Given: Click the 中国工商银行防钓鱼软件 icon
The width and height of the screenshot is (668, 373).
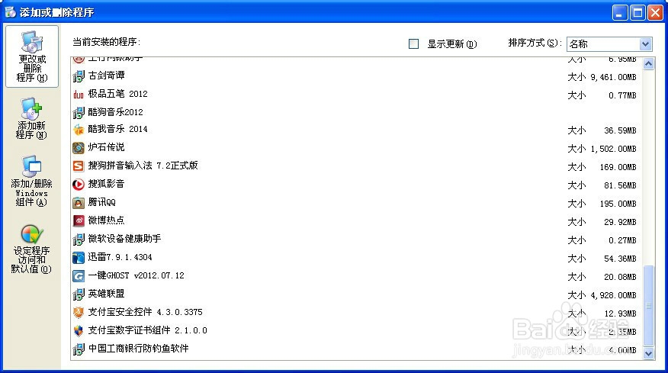Looking at the screenshot, I should coord(79,349).
